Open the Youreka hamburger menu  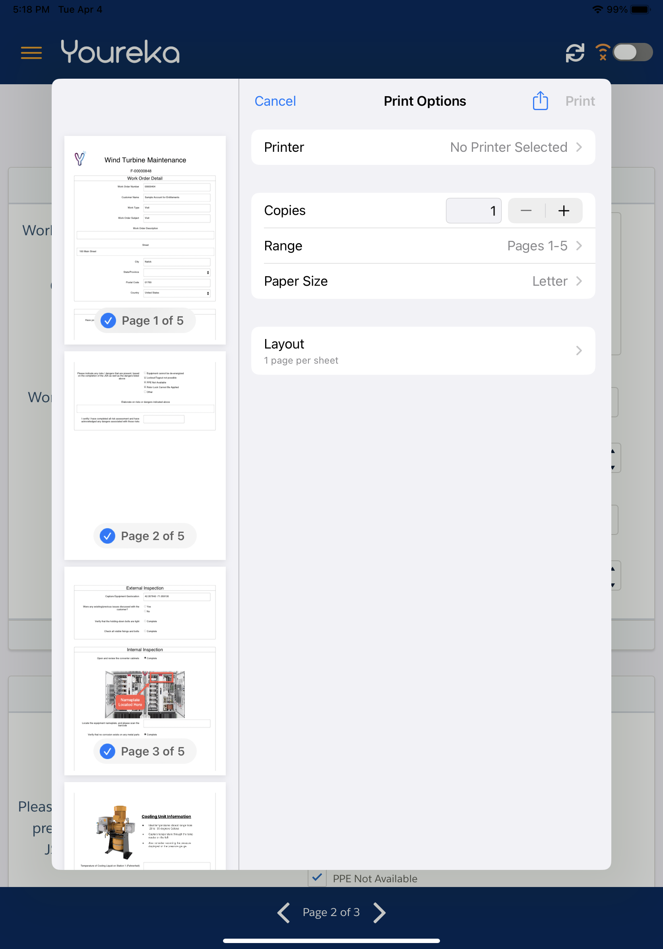coord(31,53)
